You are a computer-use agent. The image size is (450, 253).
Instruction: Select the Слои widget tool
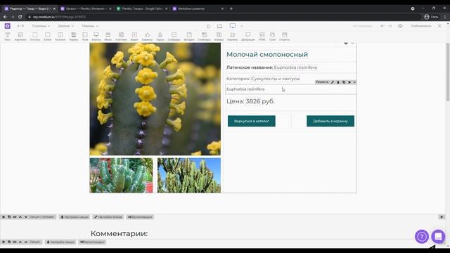click(x=272, y=37)
